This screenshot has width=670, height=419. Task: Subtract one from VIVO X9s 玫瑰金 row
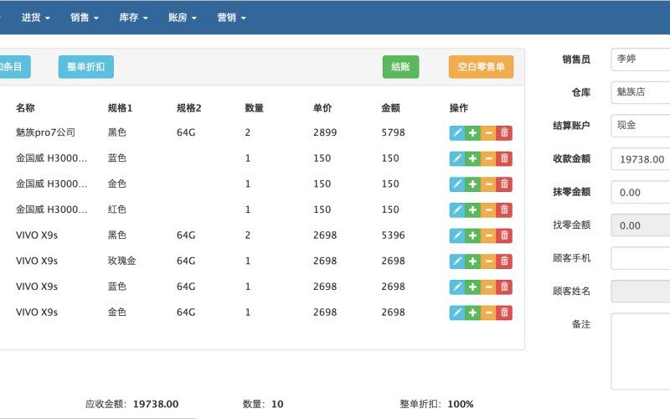[x=488, y=261]
